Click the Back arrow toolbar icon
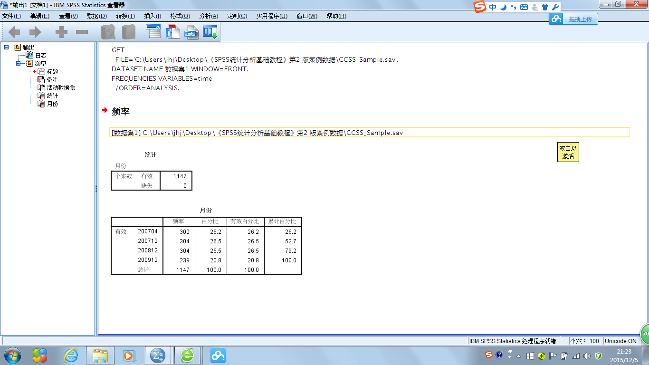Image resolution: width=649 pixels, height=365 pixels. click(14, 32)
